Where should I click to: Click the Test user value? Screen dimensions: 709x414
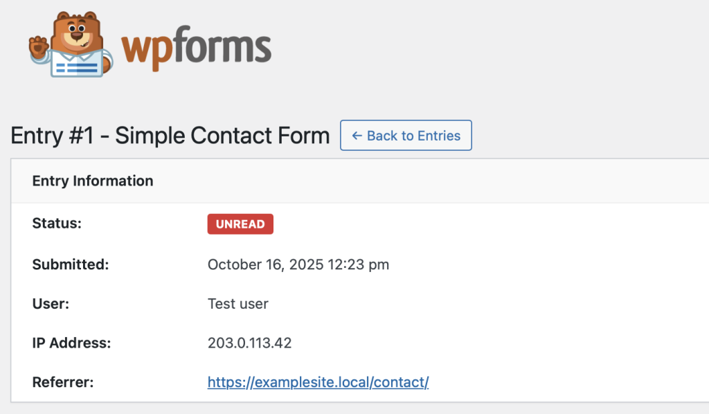click(x=237, y=303)
